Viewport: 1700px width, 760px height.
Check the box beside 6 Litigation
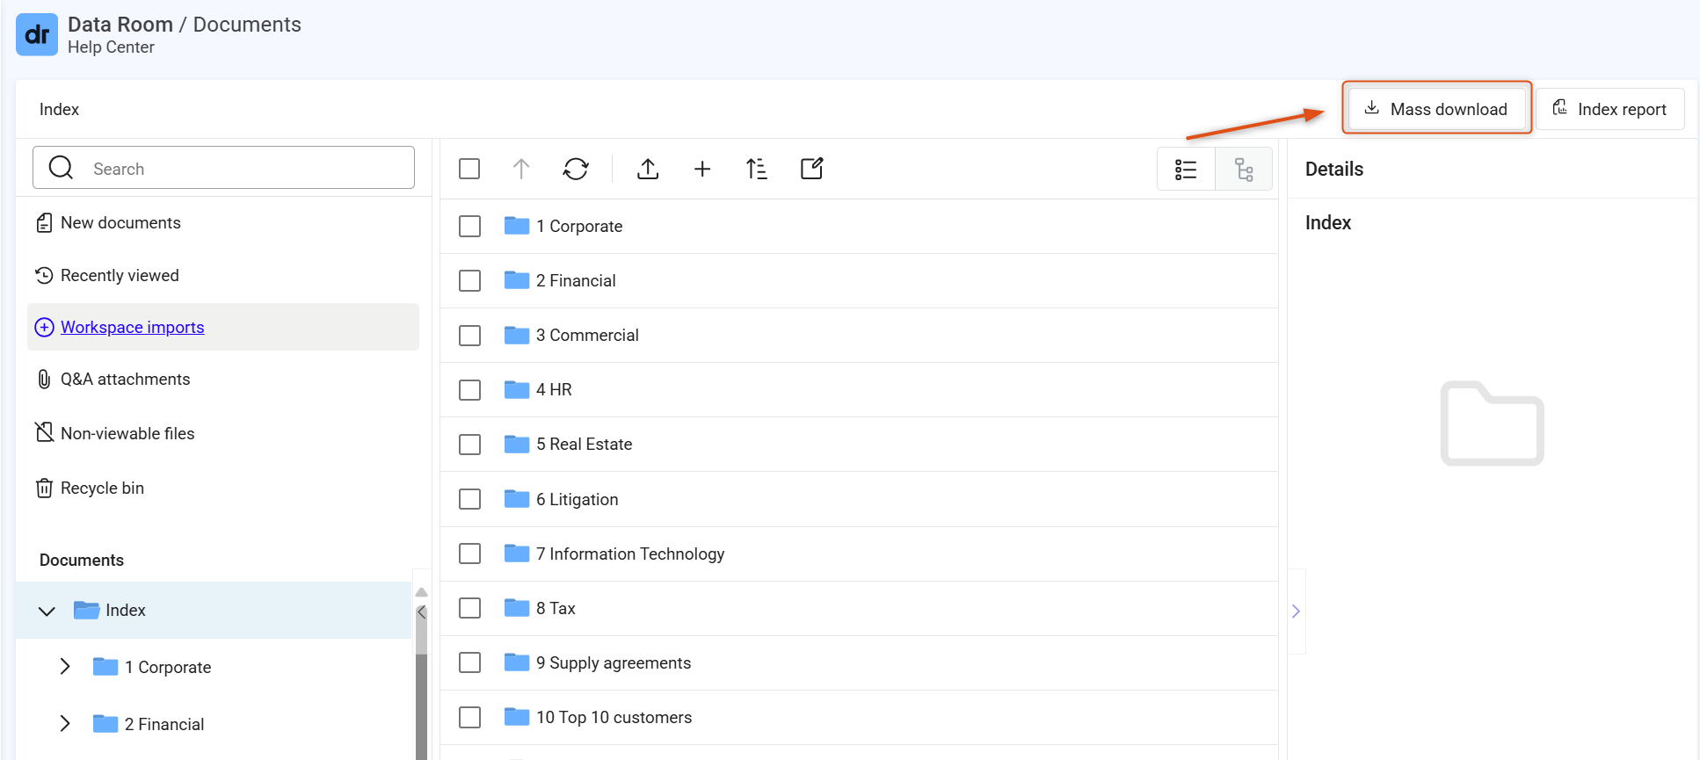pyautogui.click(x=470, y=499)
